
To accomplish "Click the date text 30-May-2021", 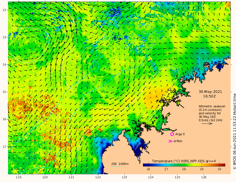I will [x=210, y=92].
